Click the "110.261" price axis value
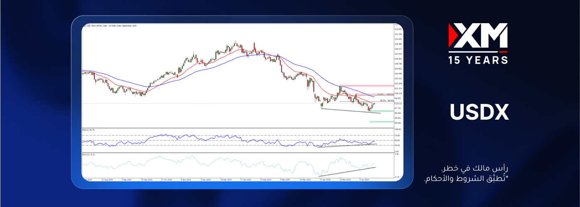 398,39
